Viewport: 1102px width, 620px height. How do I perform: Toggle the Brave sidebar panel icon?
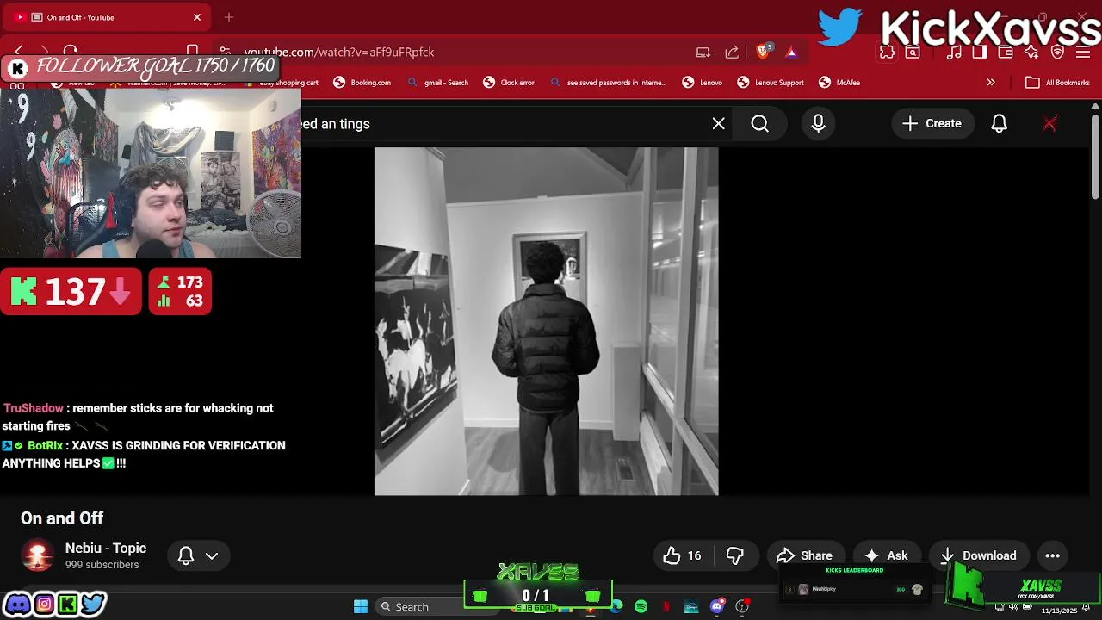980,52
